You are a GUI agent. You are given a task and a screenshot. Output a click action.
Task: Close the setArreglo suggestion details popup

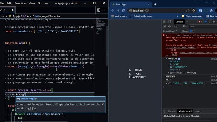[x=103, y=104]
